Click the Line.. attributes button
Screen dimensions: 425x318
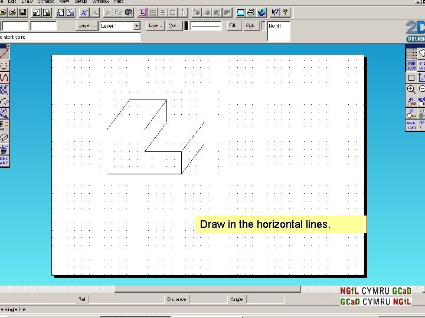tap(156, 26)
